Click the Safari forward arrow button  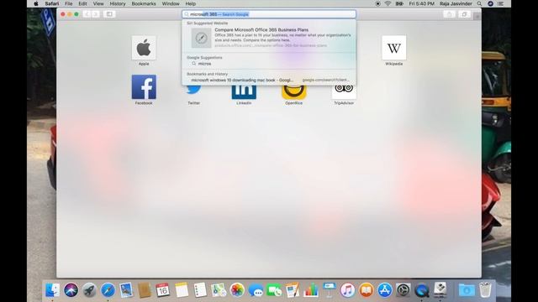click(96, 14)
